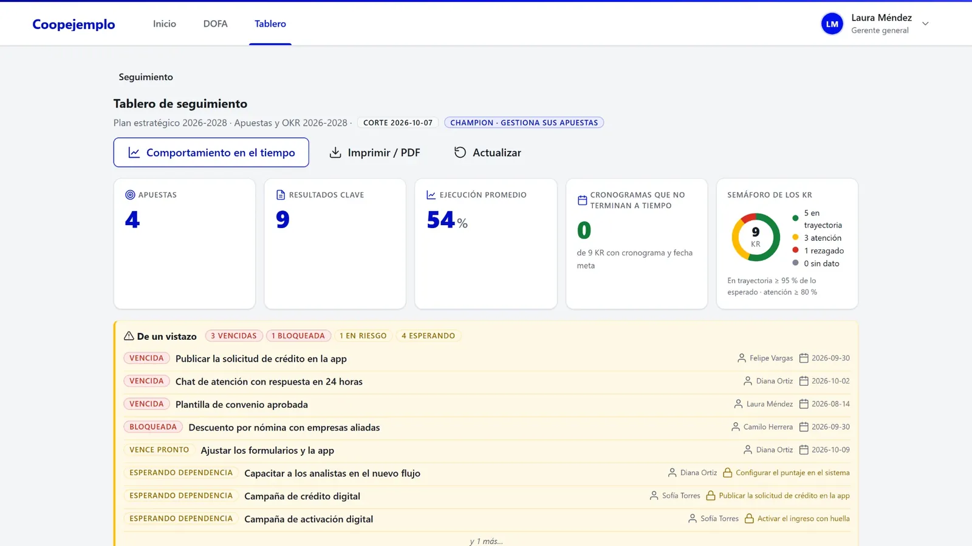The height and width of the screenshot is (546, 972).
Task: Click the Champion gestiona sus apuestas badge
Action: (524, 123)
